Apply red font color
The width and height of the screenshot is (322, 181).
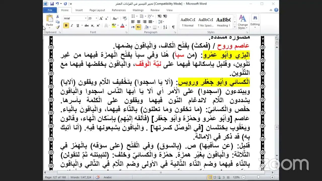tap(122, 25)
